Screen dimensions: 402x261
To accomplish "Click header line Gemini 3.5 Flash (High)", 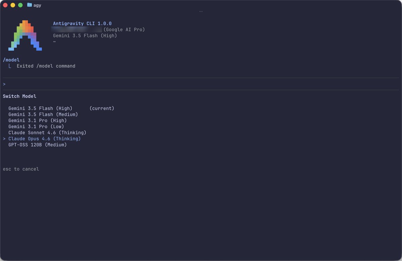I will (x=85, y=36).
